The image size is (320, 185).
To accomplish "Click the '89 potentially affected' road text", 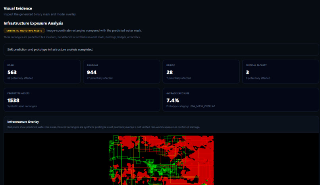I will 20,78.
